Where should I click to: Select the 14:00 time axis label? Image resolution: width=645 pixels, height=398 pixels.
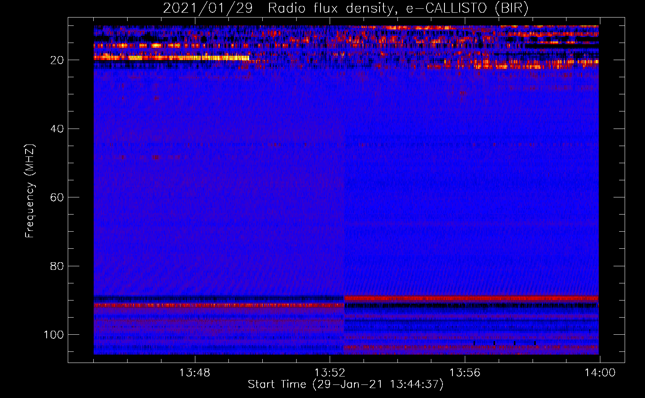tap(600, 373)
